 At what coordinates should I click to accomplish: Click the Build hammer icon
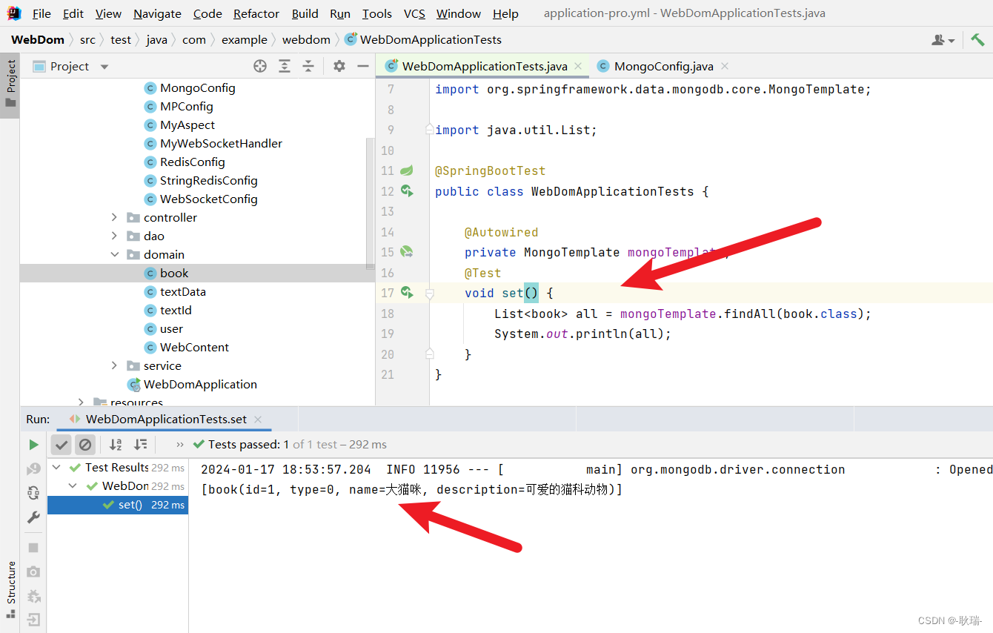pyautogui.click(x=977, y=39)
